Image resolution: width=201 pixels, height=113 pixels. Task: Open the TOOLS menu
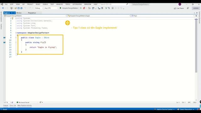(x=68, y=4)
